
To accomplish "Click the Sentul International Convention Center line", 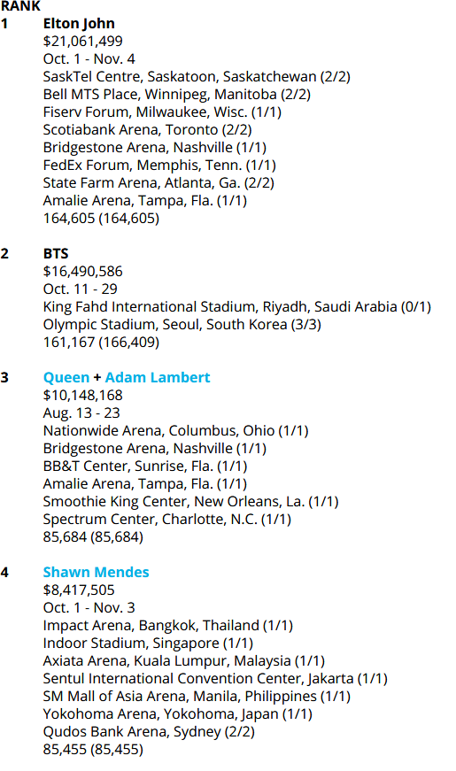I will click(215, 679).
